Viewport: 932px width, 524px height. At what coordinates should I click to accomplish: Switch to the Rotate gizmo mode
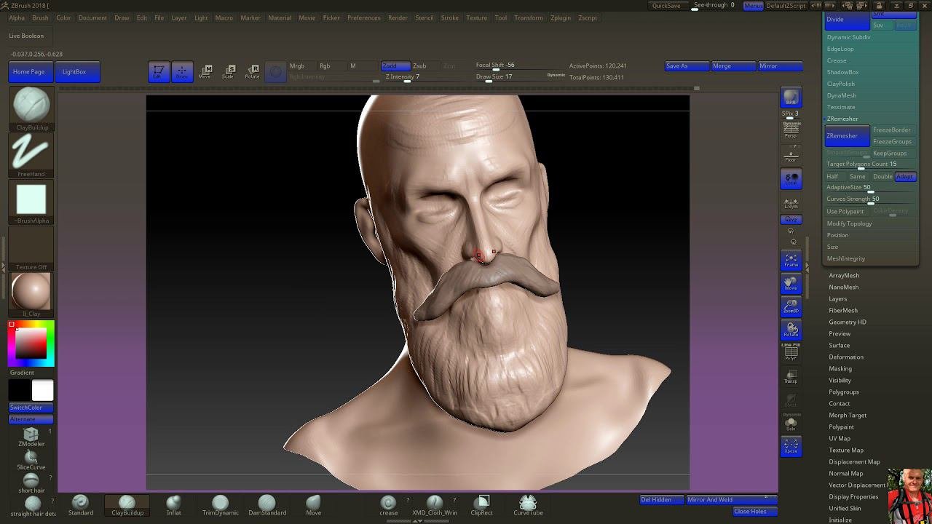(252, 71)
